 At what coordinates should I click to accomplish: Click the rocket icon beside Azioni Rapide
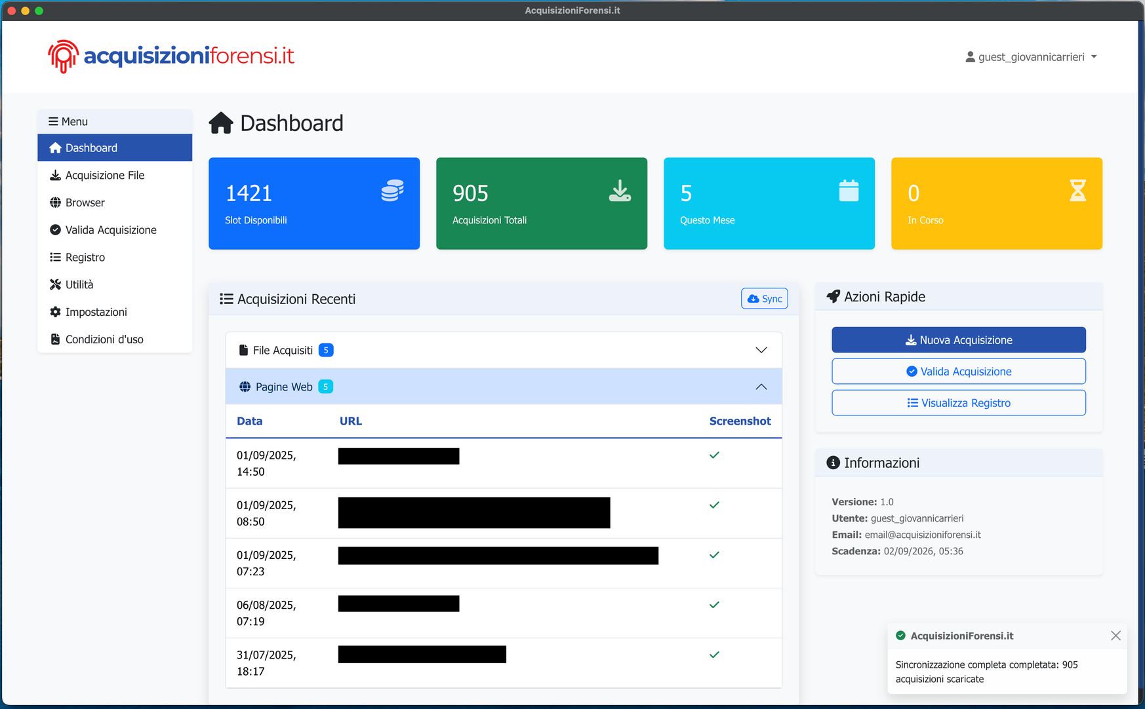[833, 297]
